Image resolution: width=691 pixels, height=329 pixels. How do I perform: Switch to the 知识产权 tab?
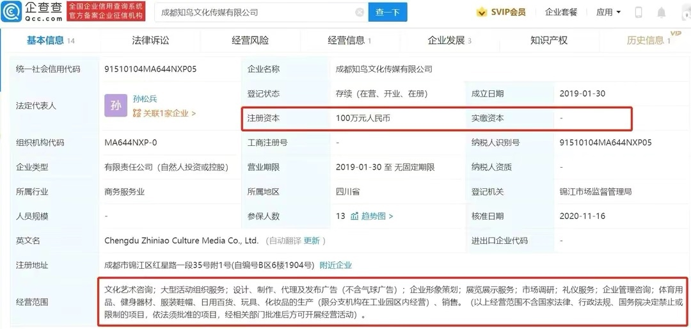click(549, 40)
